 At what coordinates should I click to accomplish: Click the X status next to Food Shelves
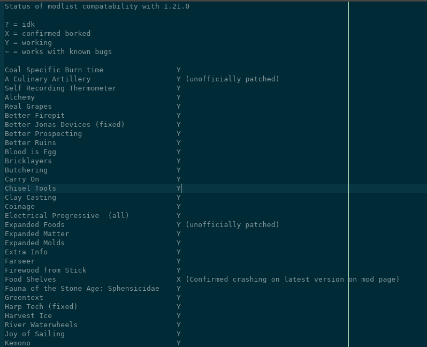pos(178,280)
